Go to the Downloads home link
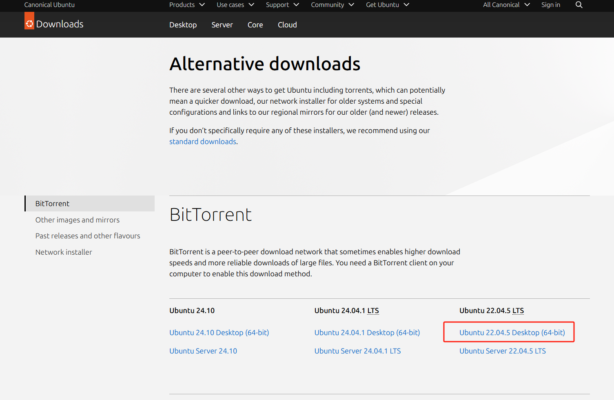This screenshot has height=400, width=614. tap(60, 24)
